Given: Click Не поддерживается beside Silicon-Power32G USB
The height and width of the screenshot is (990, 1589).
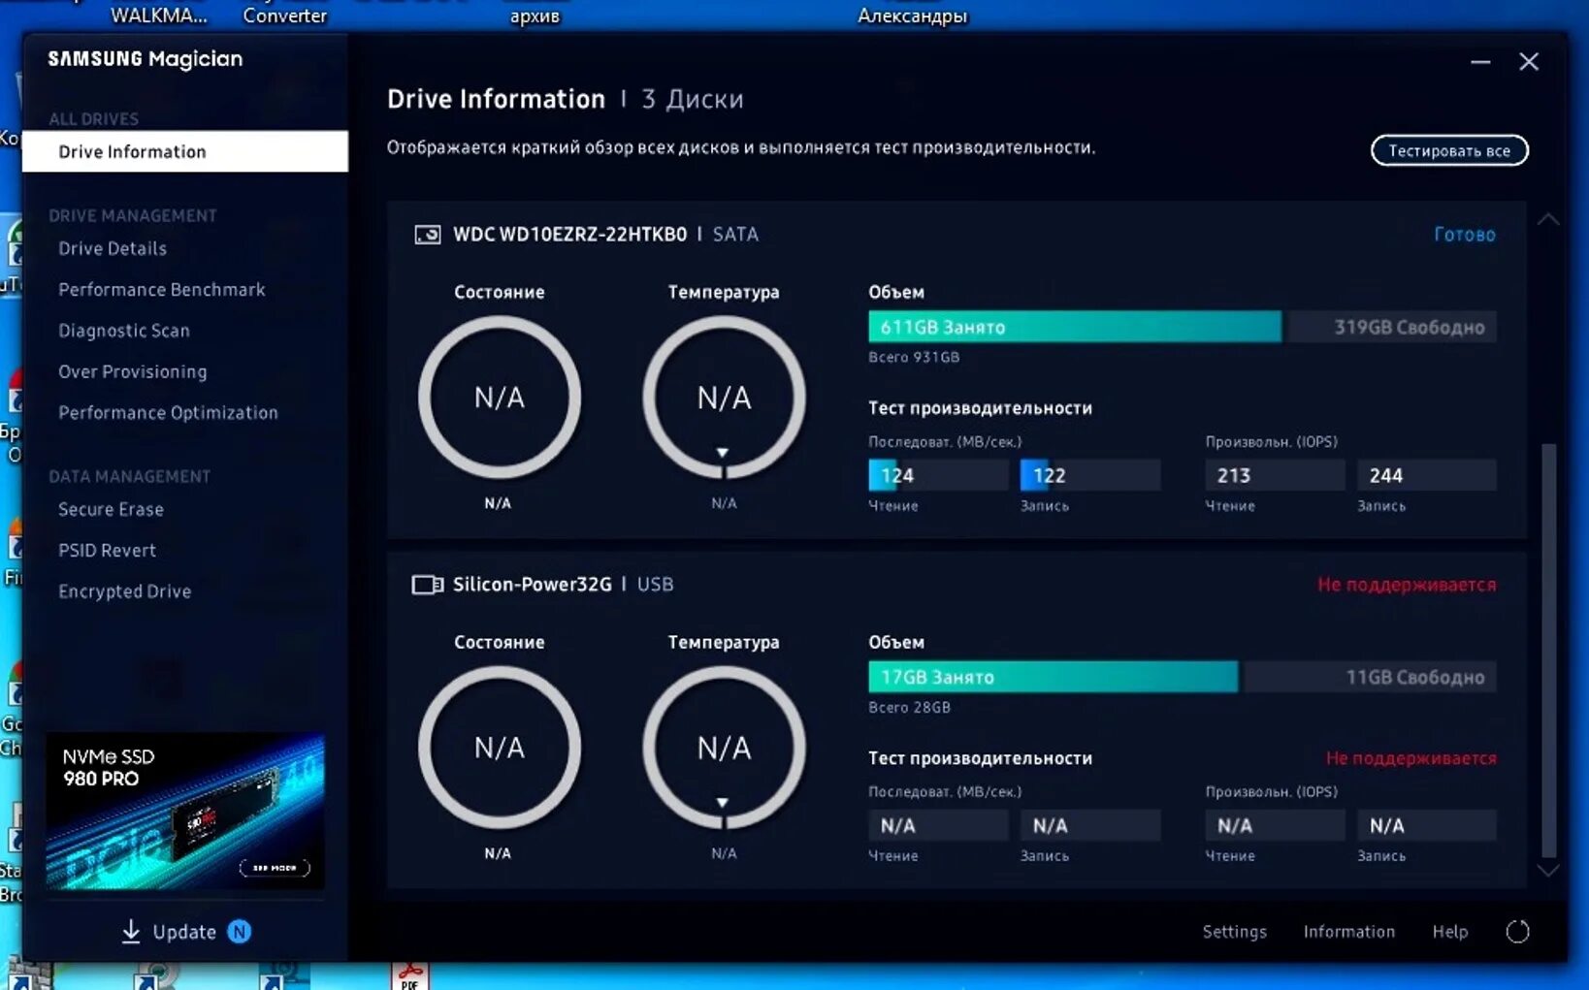Looking at the screenshot, I should [x=1407, y=585].
